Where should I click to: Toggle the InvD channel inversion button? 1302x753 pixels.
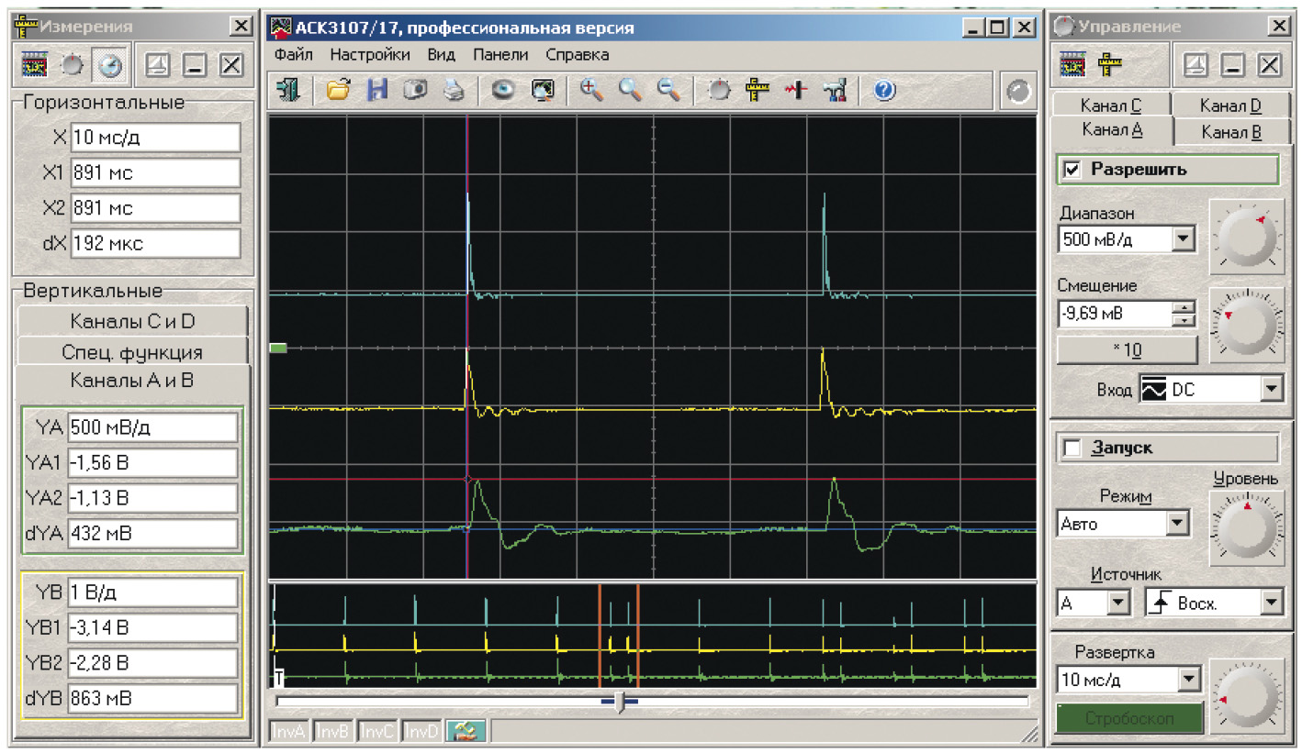click(x=423, y=732)
